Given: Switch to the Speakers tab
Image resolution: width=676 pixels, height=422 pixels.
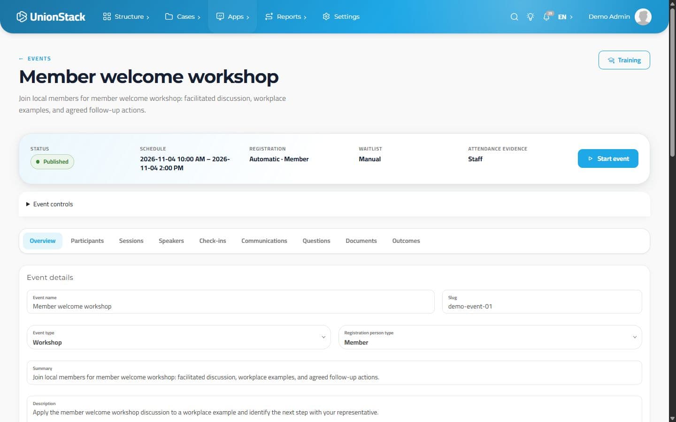Looking at the screenshot, I should point(171,241).
